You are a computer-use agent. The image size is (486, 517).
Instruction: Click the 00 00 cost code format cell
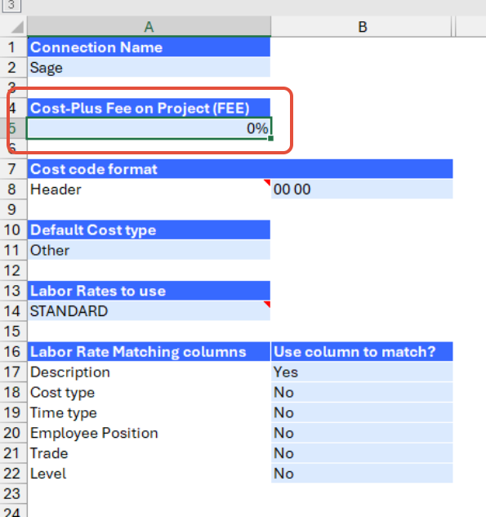click(x=362, y=189)
